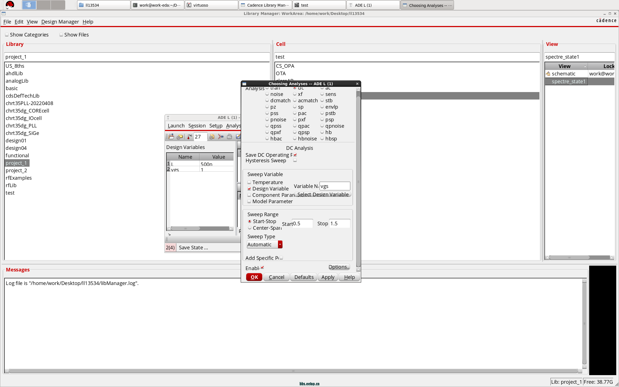The width and height of the screenshot is (619, 387).
Task: Select the noise analysis radio button
Action: click(x=267, y=94)
